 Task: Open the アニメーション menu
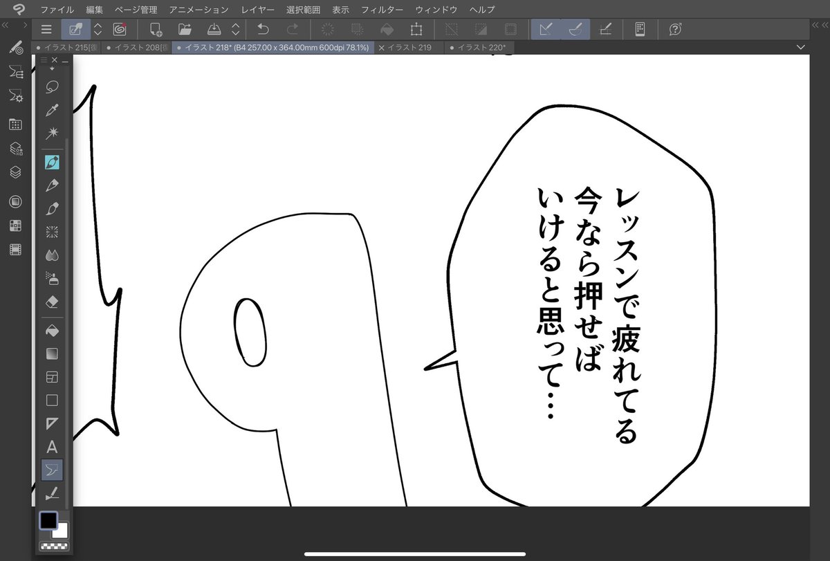(199, 10)
